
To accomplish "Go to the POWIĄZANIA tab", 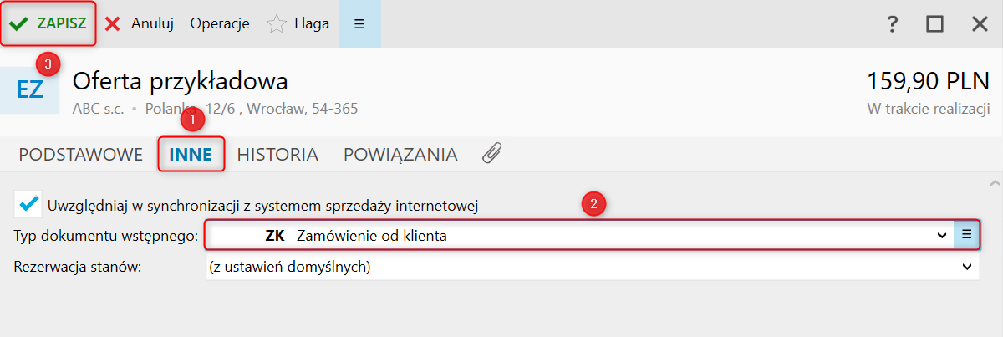I will 400,154.
